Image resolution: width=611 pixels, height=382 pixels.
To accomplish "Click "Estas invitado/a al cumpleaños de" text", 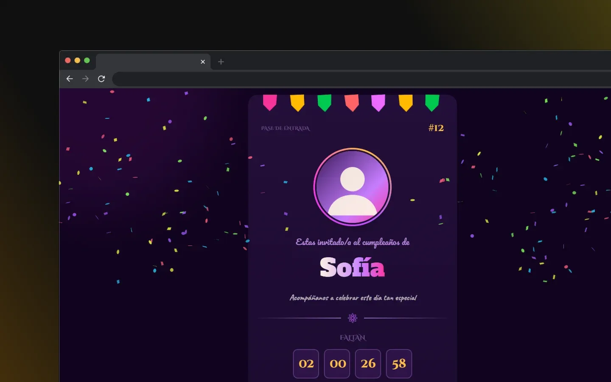I will [x=353, y=242].
